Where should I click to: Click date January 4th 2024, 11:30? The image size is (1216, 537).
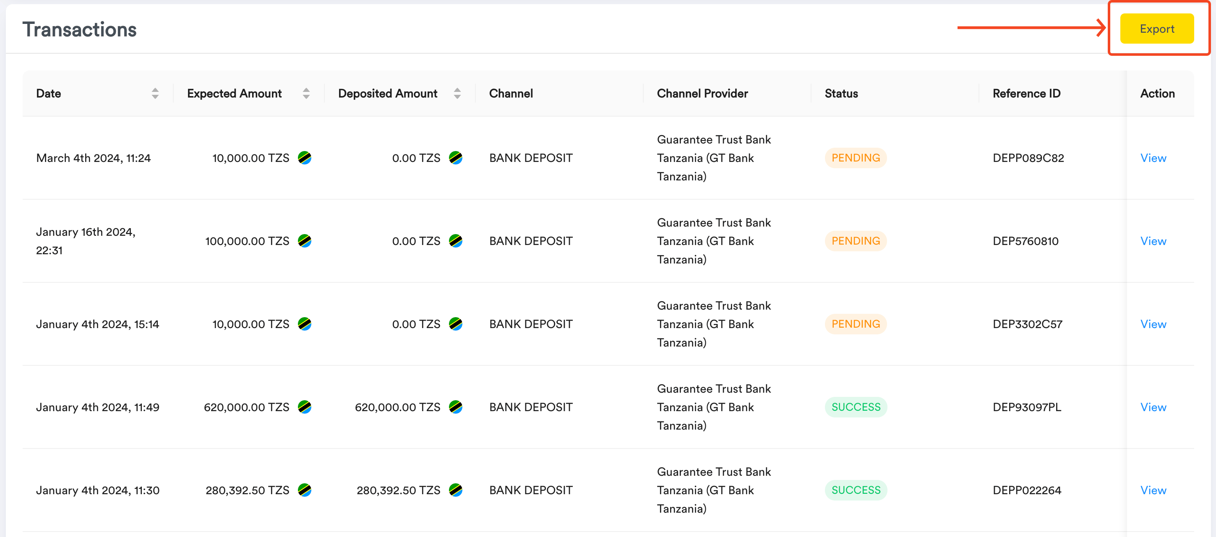pos(98,490)
